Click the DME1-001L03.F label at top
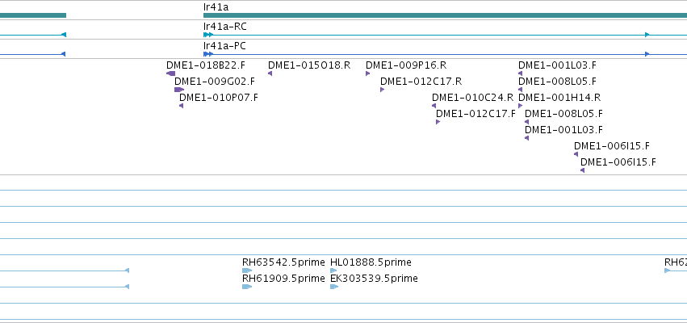This screenshot has width=687, height=323. click(557, 65)
